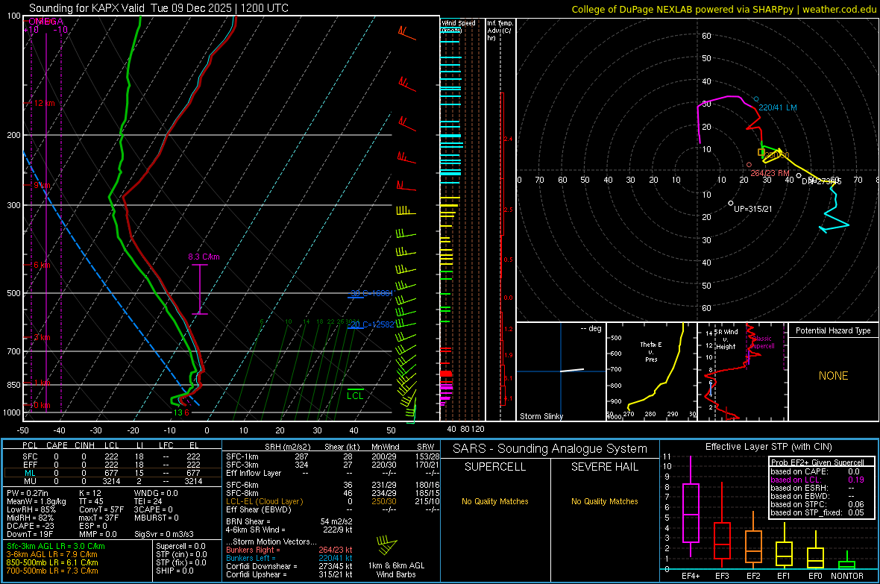Click the 12 km height marker
This screenshot has height=584, width=880.
pyautogui.click(x=44, y=104)
